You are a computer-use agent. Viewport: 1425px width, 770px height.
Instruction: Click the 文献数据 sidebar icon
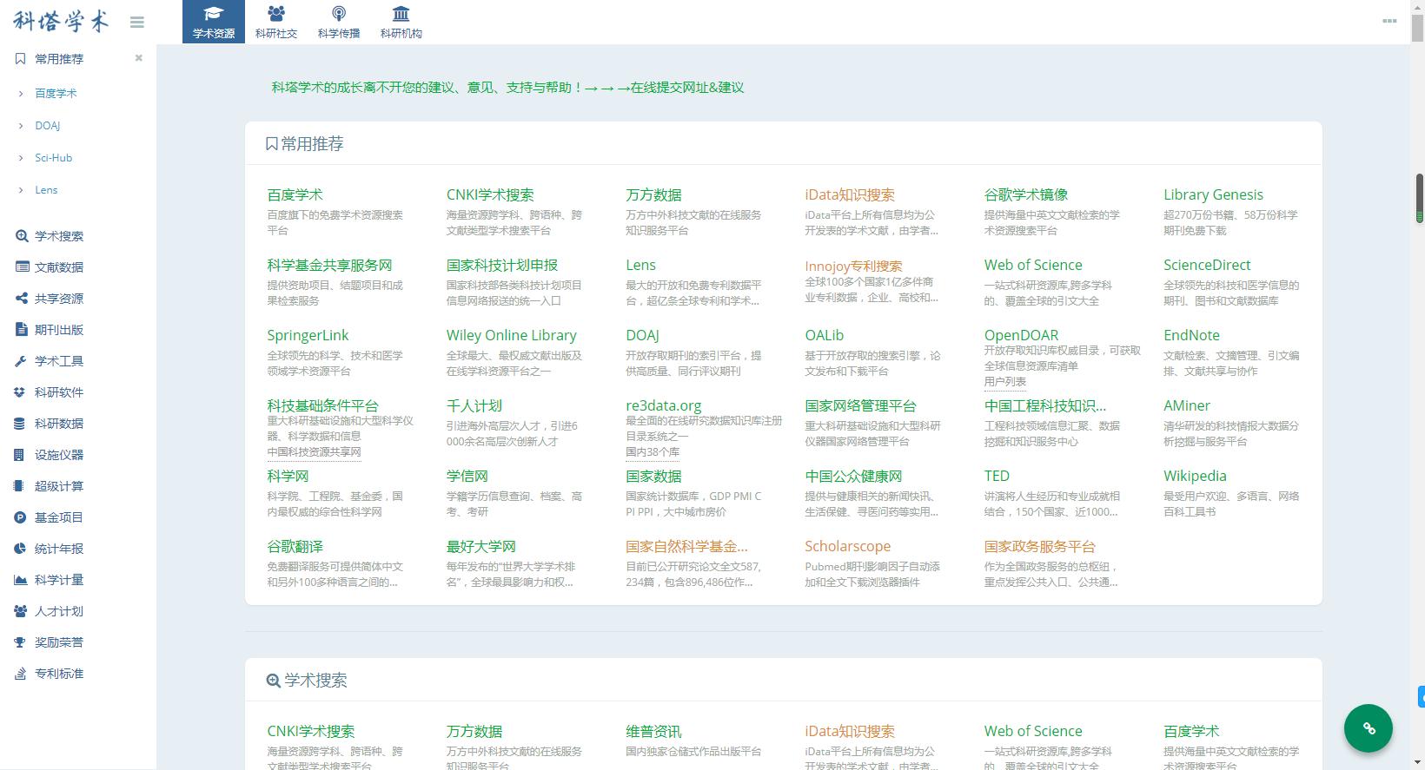pyautogui.click(x=22, y=267)
